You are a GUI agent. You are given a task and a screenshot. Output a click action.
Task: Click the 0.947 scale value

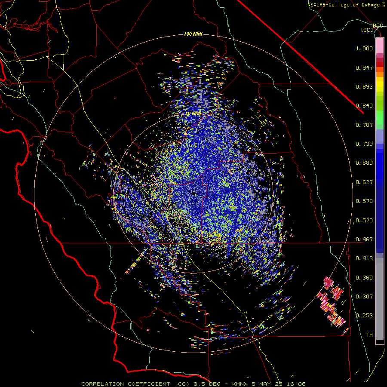[x=364, y=68]
